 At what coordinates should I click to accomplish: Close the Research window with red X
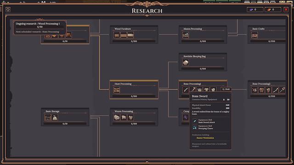point(286,9)
